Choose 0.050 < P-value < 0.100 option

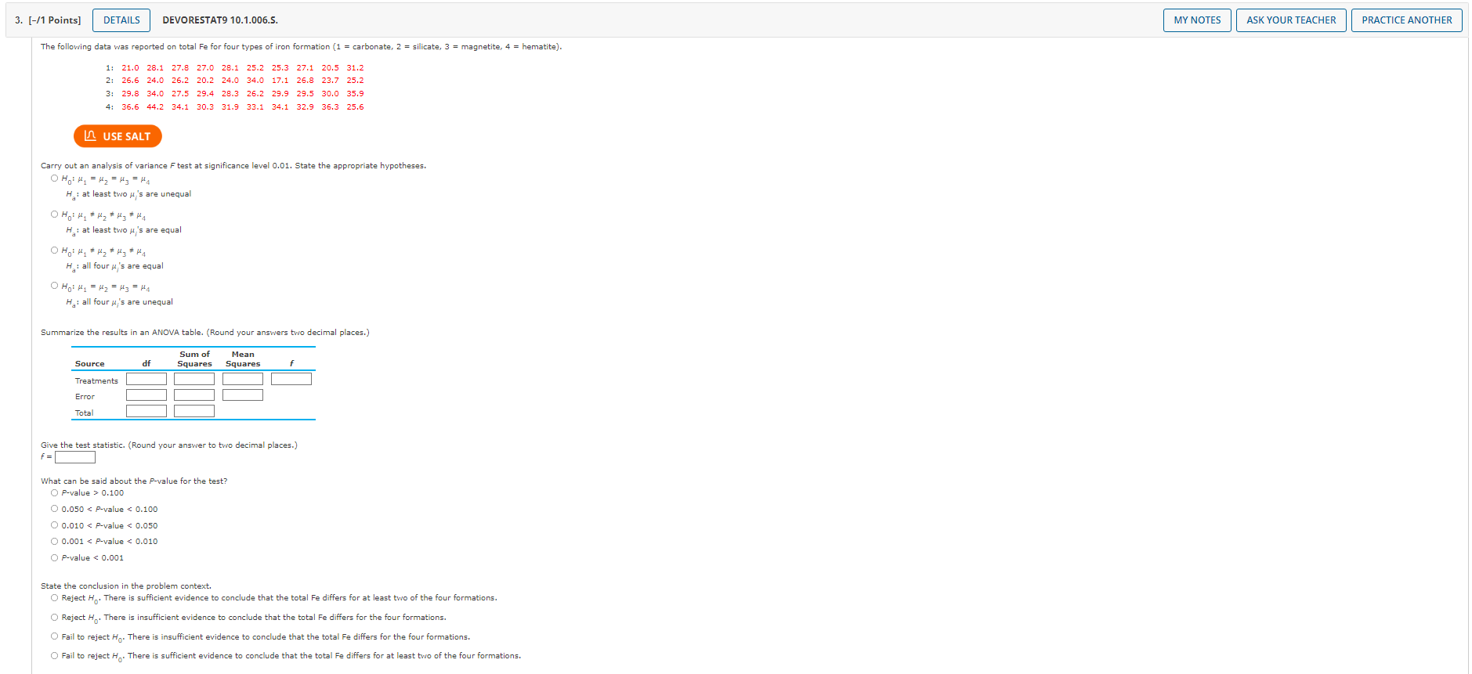coord(54,509)
